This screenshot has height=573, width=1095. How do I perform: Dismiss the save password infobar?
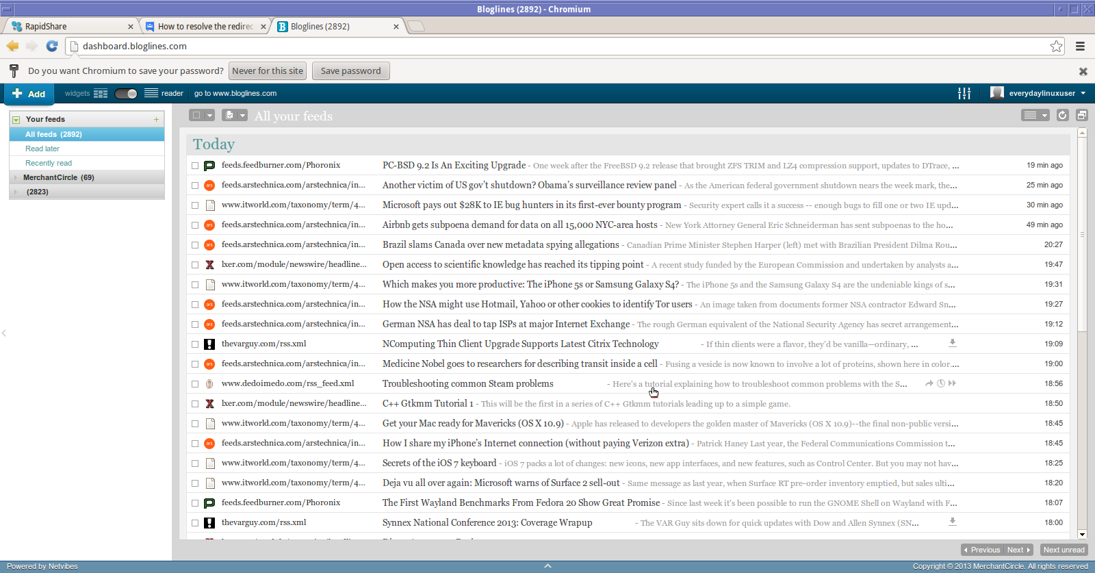pyautogui.click(x=1083, y=71)
